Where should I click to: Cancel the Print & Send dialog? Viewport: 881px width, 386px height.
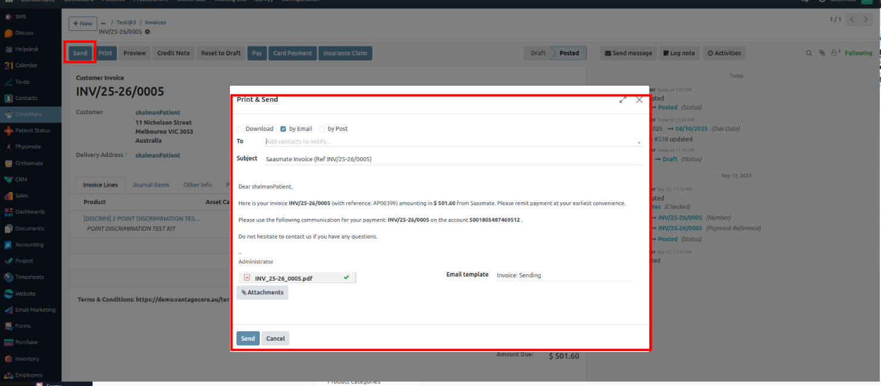click(x=275, y=338)
